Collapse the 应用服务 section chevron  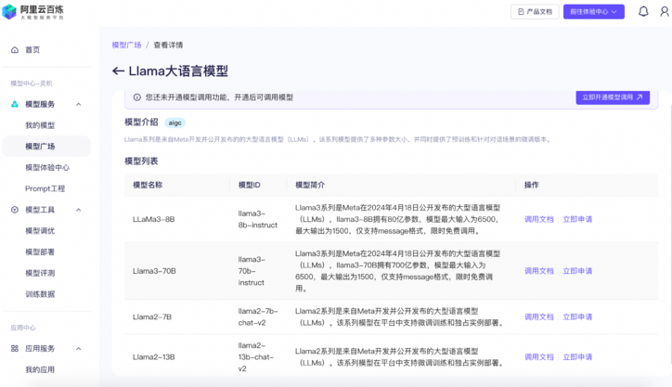78,348
